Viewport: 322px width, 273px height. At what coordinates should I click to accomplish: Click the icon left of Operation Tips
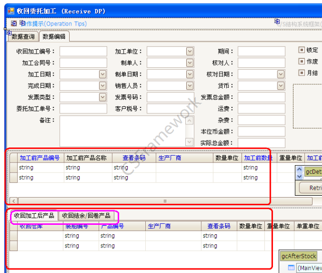click(x=14, y=24)
